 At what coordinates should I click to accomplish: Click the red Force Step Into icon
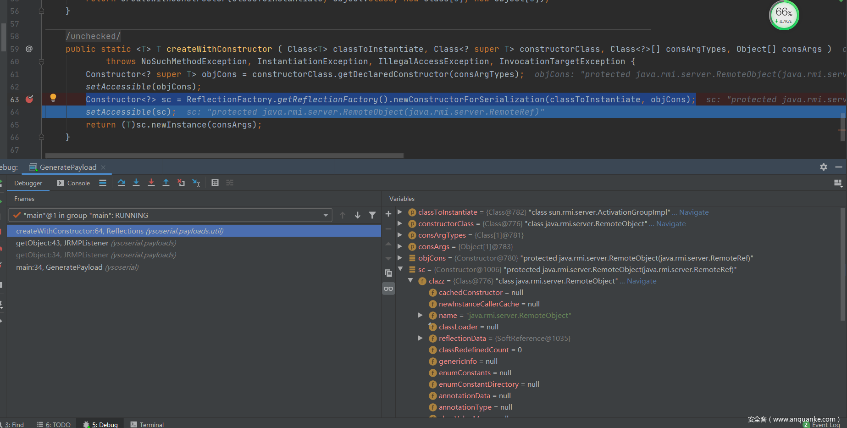tap(151, 183)
